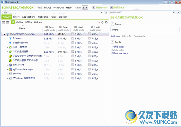Switch to the Rules tab
This screenshot has height=127, width=181.
coord(54,17)
